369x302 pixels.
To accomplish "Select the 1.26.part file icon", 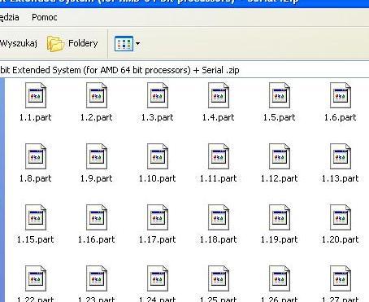I will click(280, 278).
